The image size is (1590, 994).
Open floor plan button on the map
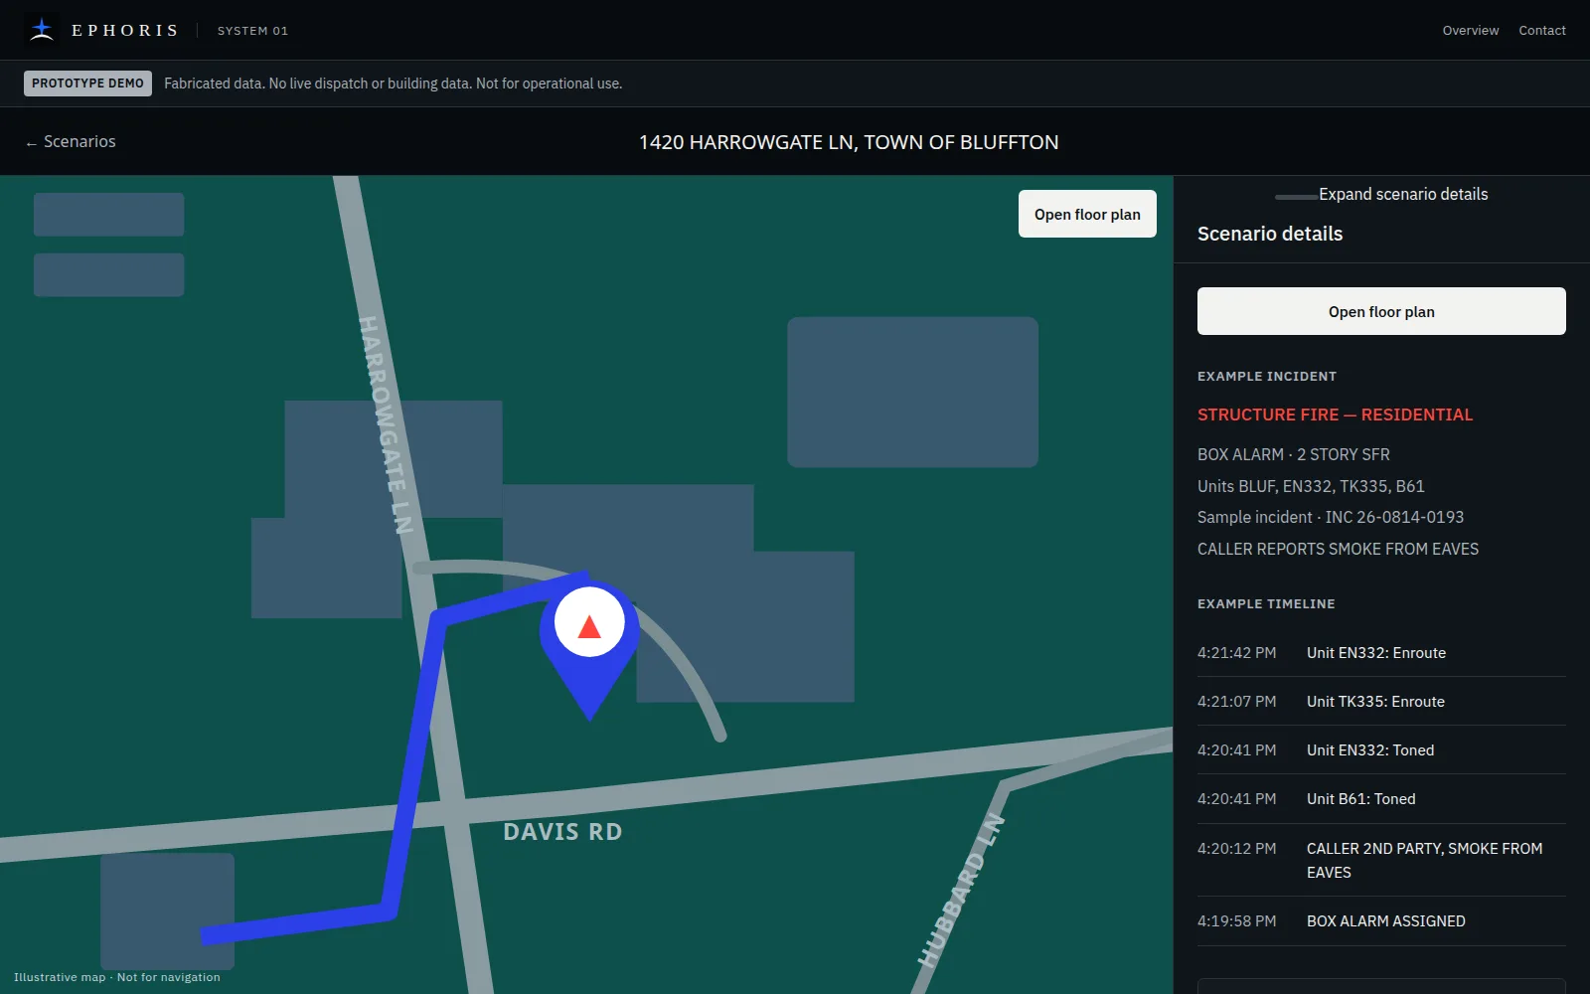(x=1087, y=214)
